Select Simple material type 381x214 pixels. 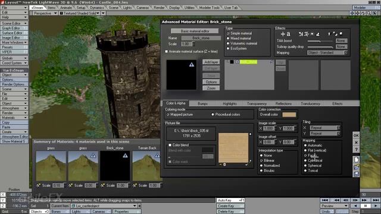click(239, 33)
